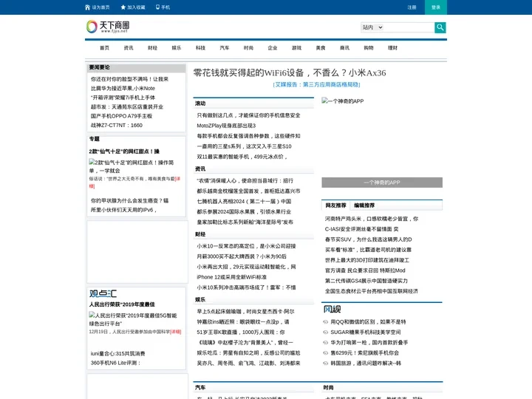Open article iuni童合心:315共筑消费
Viewport: 532px width, 399px height.
[117, 353]
